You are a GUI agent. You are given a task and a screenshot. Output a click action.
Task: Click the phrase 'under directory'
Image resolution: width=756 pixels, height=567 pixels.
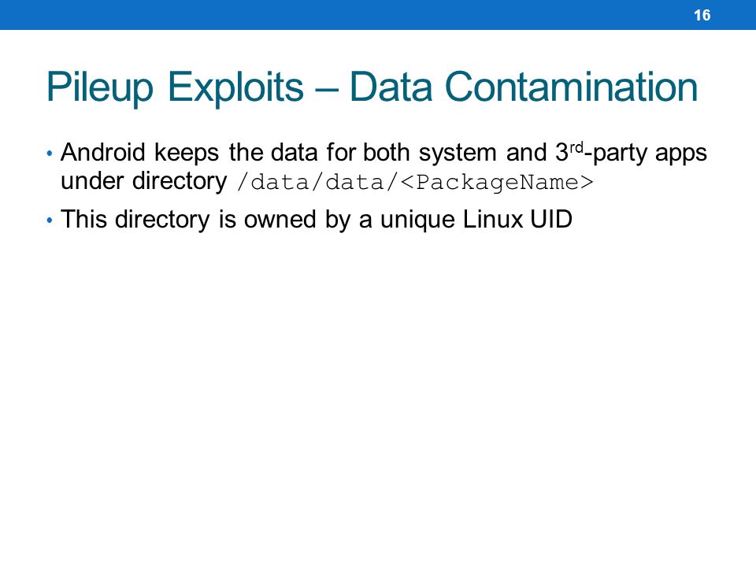(x=143, y=182)
